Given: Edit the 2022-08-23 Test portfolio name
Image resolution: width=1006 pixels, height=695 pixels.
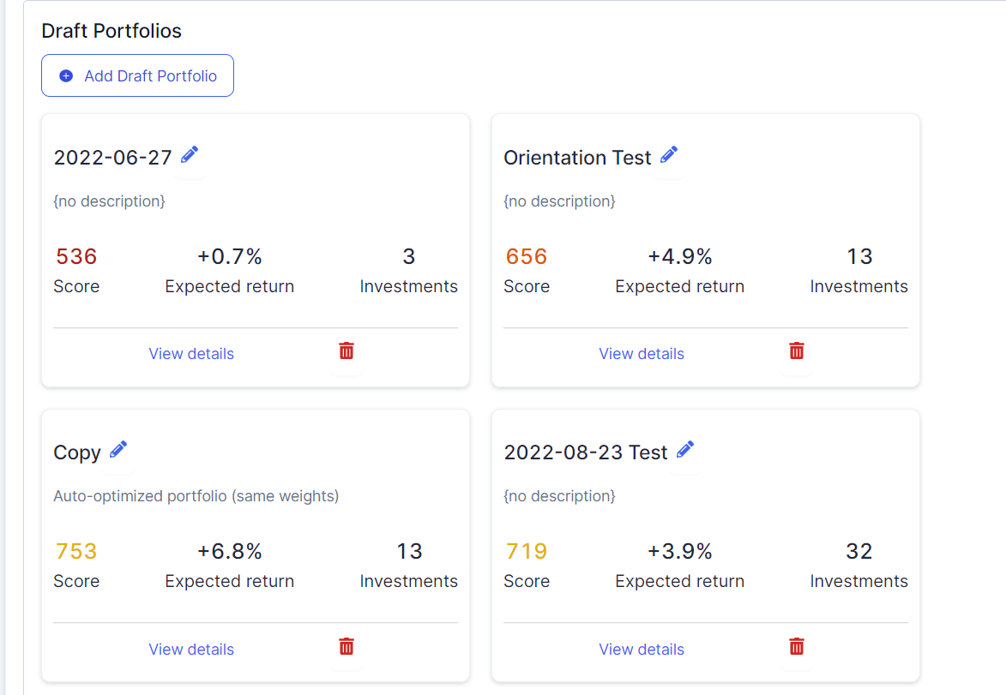Looking at the screenshot, I should (x=685, y=449).
